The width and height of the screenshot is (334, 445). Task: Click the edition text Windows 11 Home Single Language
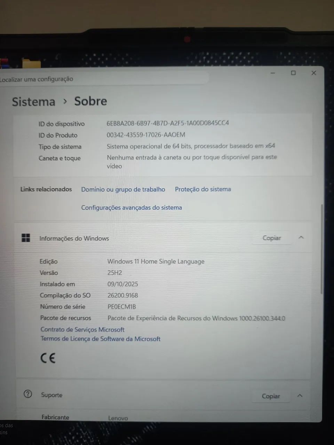pos(156,261)
